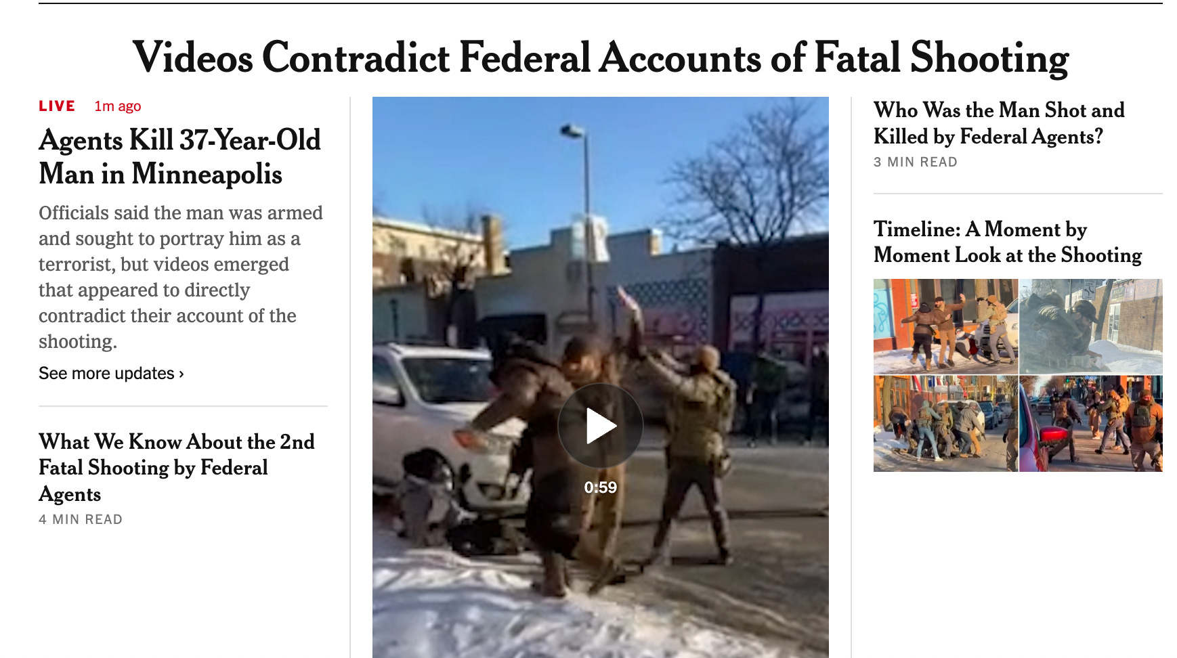1177x658 pixels.
Task: Click '4 MIN READ' under What We Know
Action: click(81, 520)
